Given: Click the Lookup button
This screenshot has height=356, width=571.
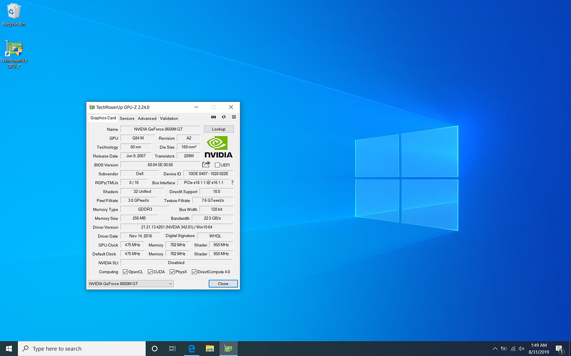Looking at the screenshot, I should (x=219, y=129).
